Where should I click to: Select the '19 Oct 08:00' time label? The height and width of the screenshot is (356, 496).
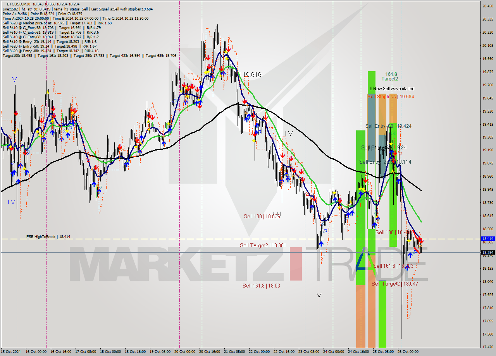[160, 352]
